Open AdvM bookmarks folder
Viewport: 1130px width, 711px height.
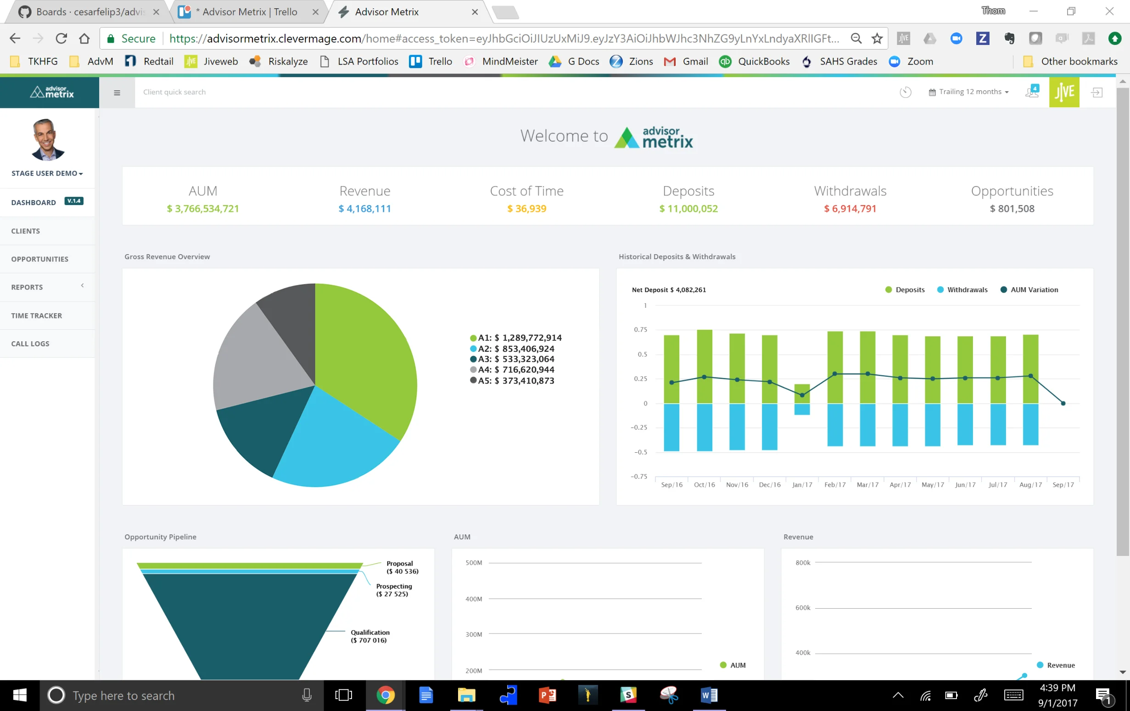click(x=91, y=61)
